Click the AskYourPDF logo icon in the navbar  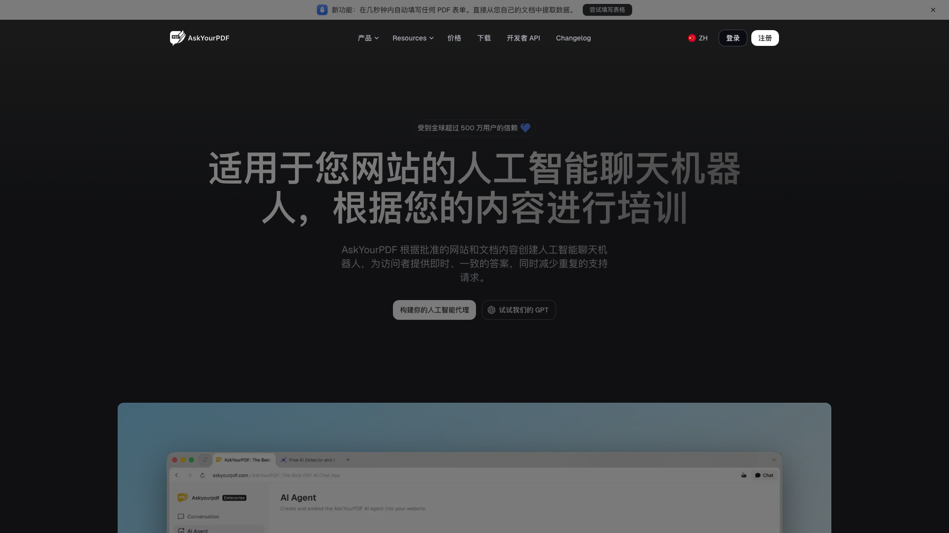pyautogui.click(x=177, y=38)
